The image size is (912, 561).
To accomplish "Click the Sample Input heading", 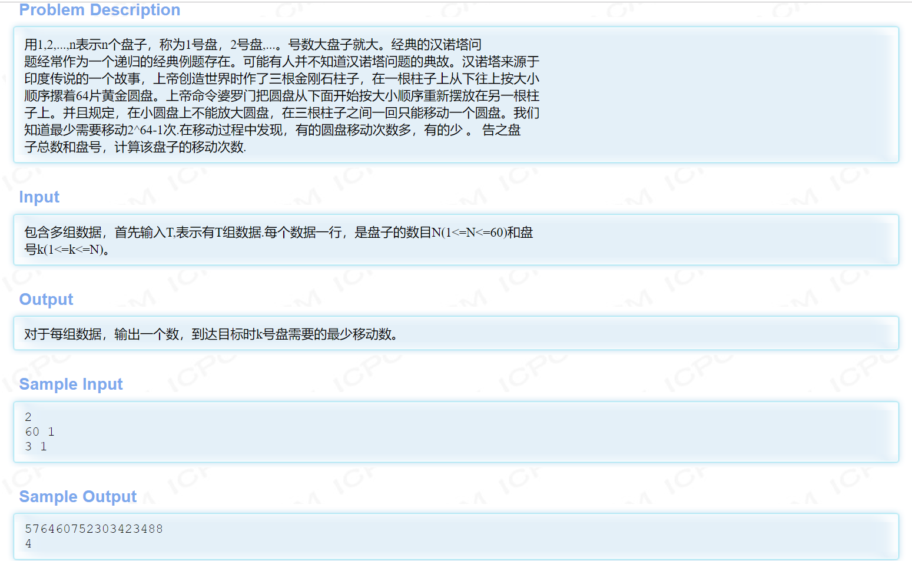I will pos(71,384).
